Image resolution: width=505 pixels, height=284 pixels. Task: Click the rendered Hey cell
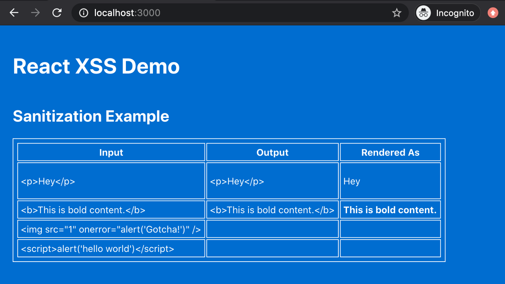tap(390, 181)
